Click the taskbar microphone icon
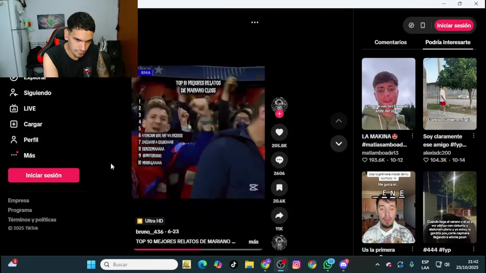Image resolution: width=486 pixels, height=273 pixels. (412, 264)
